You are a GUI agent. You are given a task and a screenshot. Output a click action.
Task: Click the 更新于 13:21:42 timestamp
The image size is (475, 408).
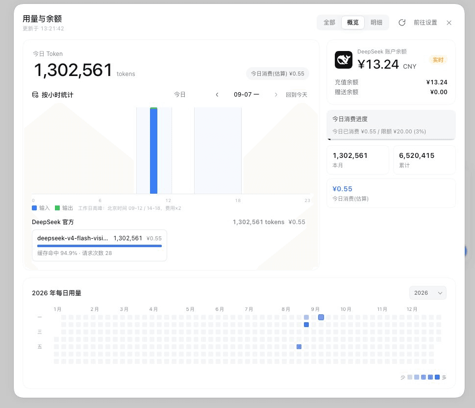(43, 28)
